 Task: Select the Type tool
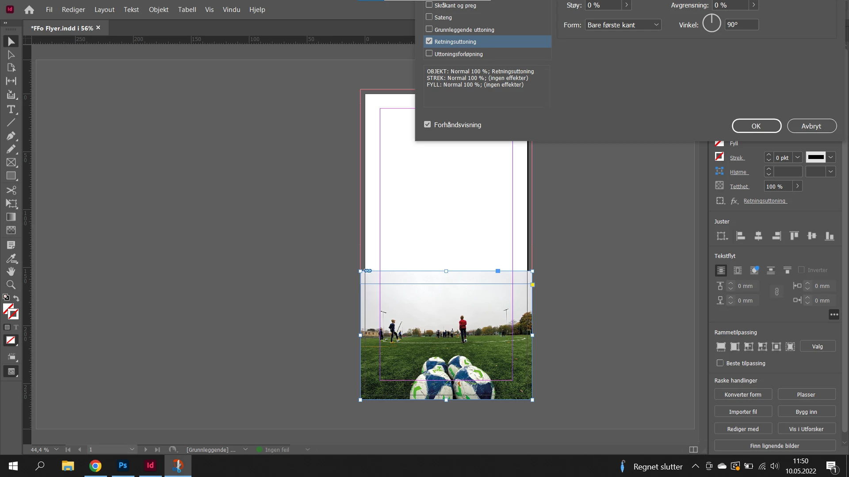pos(11,109)
